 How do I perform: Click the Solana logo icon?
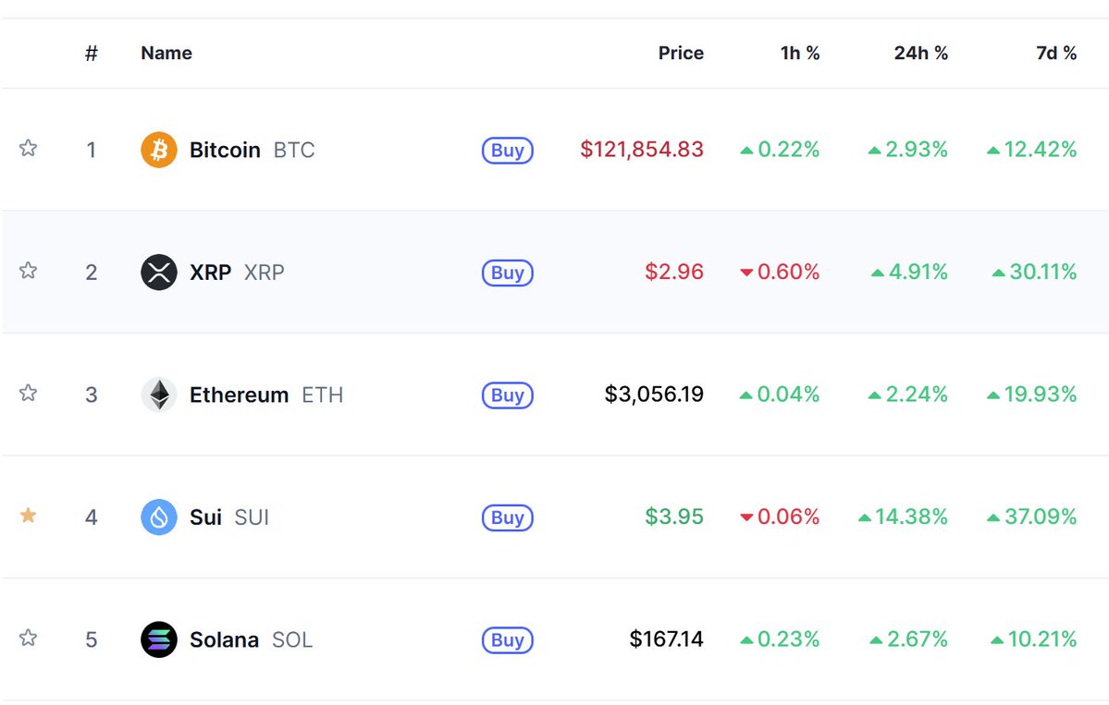coord(158,639)
